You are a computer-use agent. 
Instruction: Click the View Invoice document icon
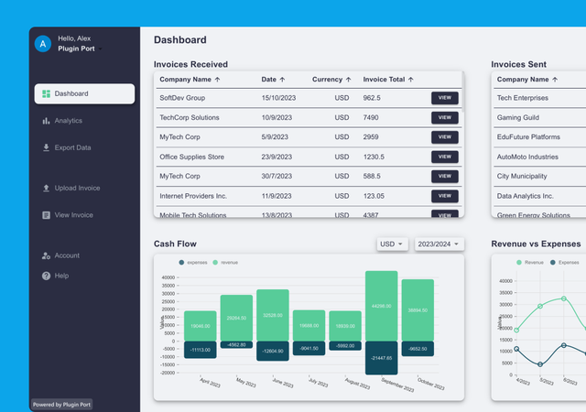tap(46, 215)
